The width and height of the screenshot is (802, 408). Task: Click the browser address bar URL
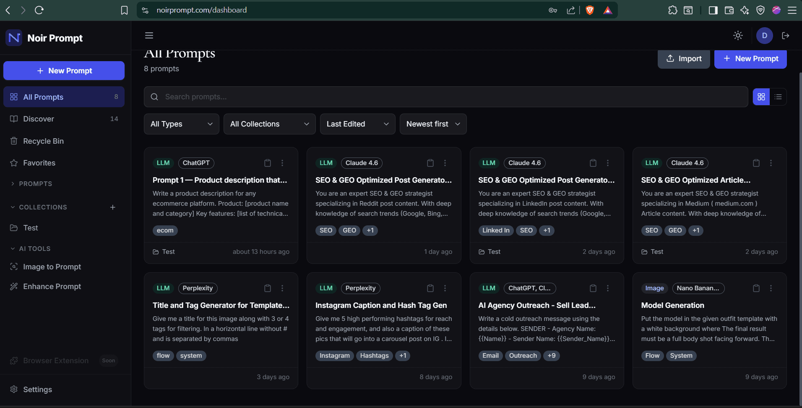click(x=201, y=10)
